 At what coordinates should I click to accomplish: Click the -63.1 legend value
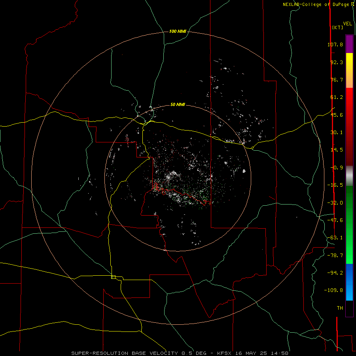335,238
